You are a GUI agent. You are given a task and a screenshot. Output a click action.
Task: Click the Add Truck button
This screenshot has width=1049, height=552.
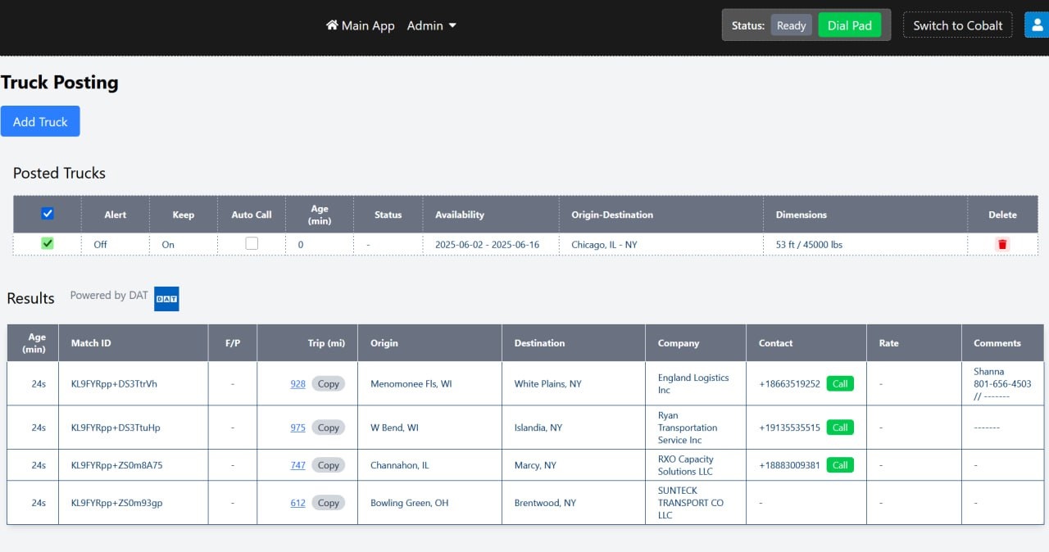pyautogui.click(x=40, y=120)
